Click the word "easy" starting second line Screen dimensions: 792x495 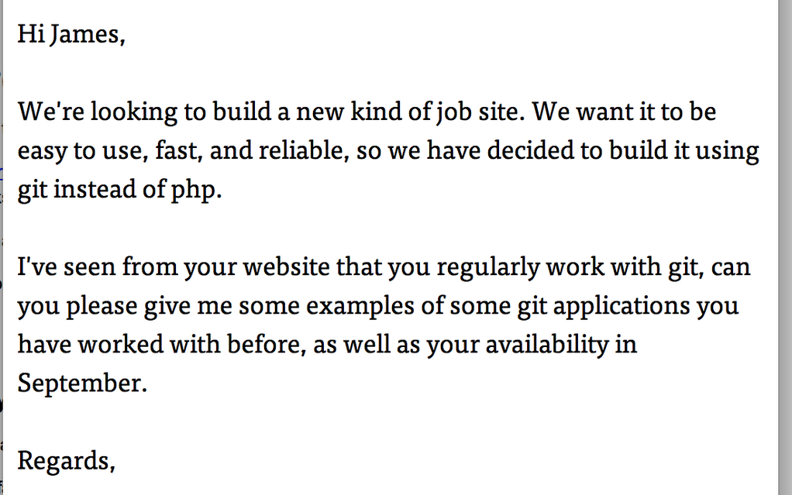coord(43,151)
